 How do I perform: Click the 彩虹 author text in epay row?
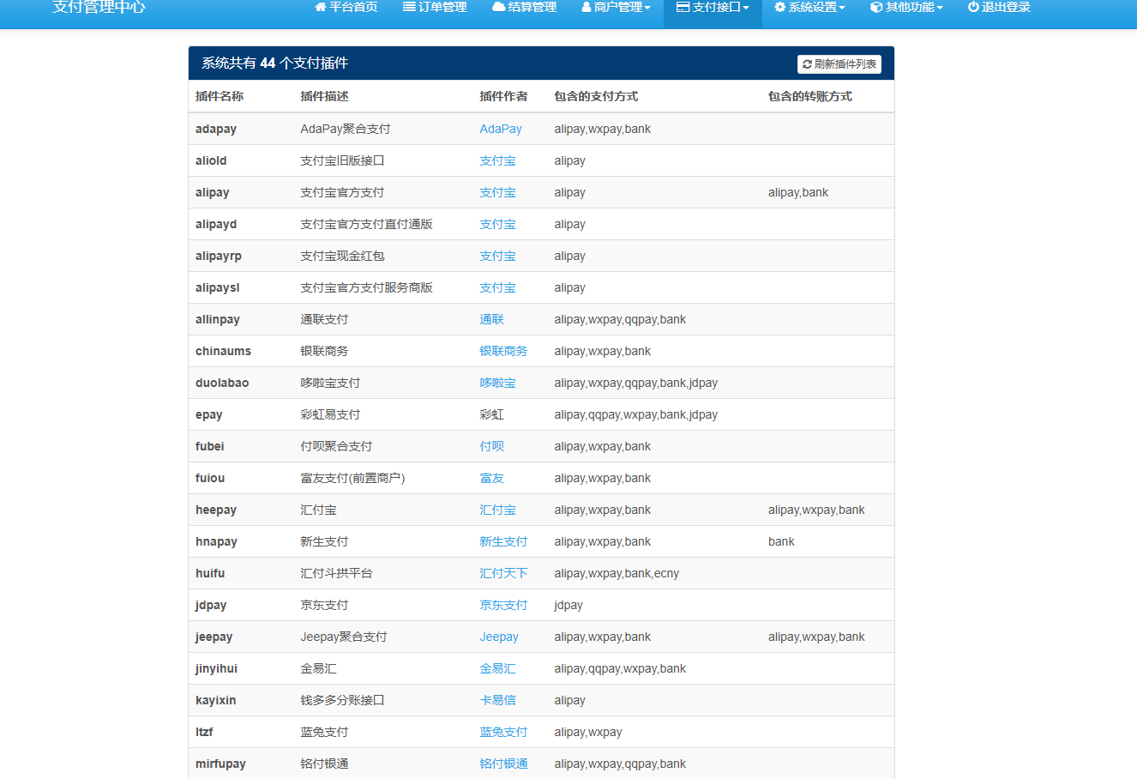[x=491, y=414]
